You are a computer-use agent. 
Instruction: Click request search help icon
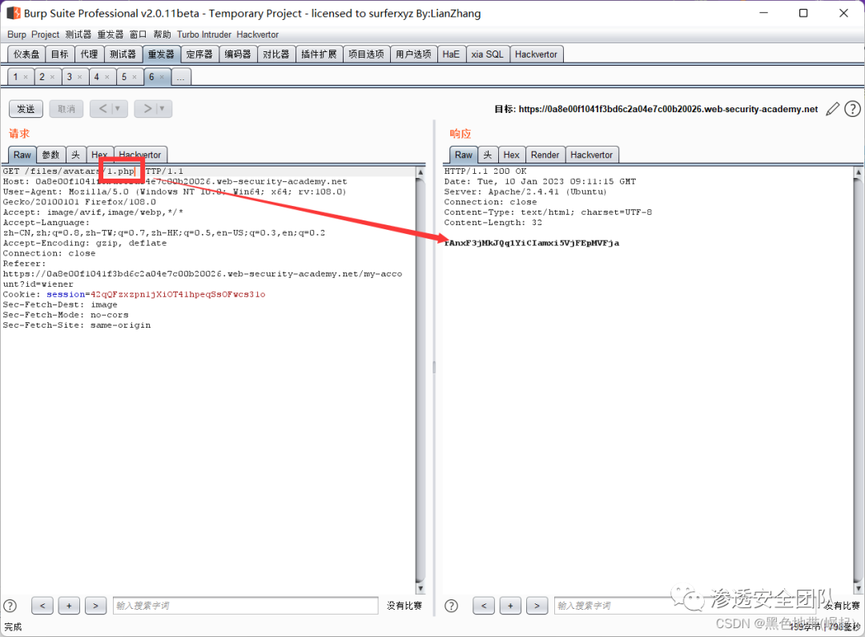(10, 606)
